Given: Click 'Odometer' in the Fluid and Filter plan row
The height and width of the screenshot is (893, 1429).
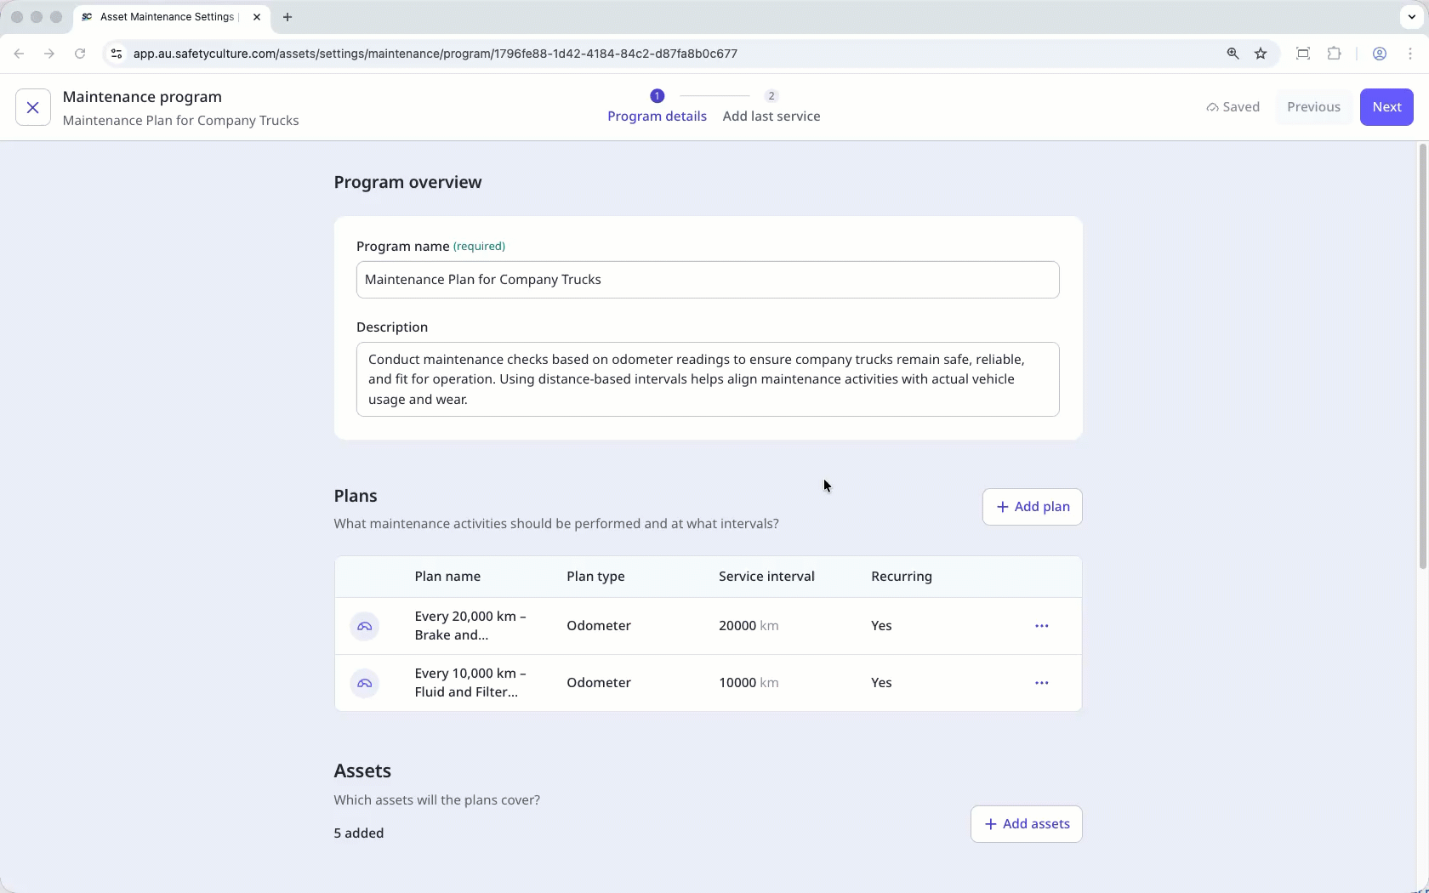Looking at the screenshot, I should click(x=599, y=683).
